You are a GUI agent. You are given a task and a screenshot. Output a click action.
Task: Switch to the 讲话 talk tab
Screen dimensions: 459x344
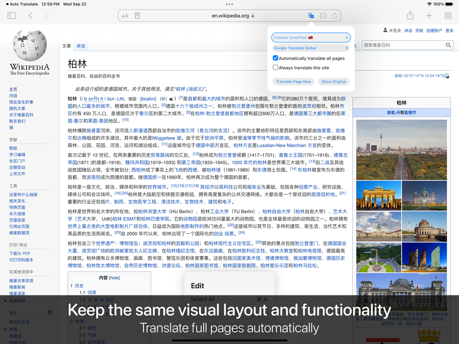[81, 46]
